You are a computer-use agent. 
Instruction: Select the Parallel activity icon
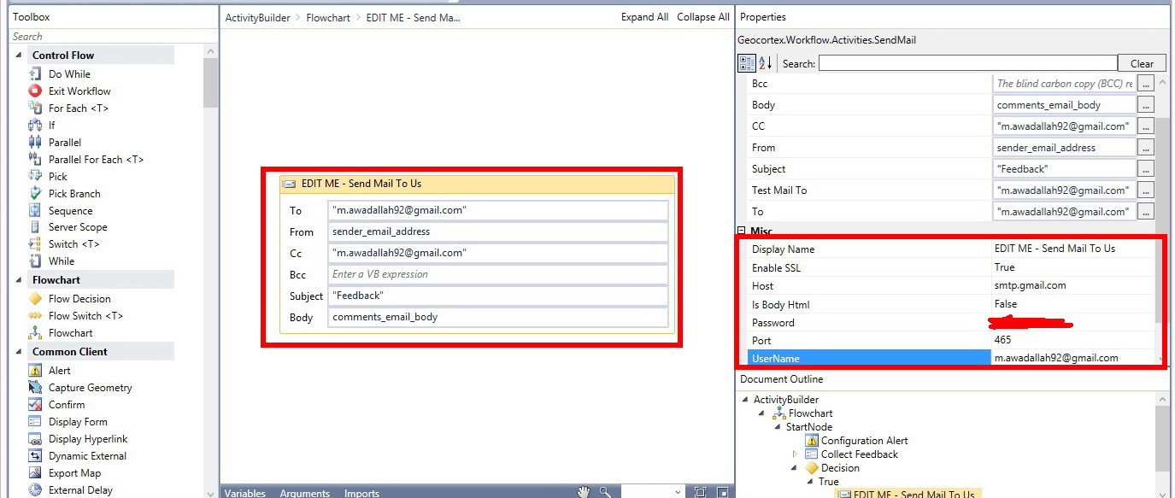coord(35,142)
